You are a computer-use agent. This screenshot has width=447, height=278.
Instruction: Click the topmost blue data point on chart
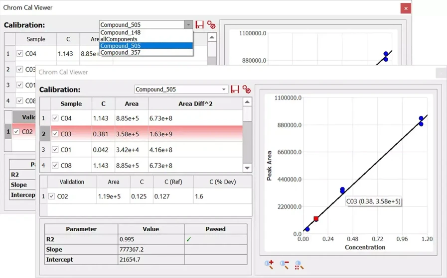pyautogui.click(x=421, y=118)
